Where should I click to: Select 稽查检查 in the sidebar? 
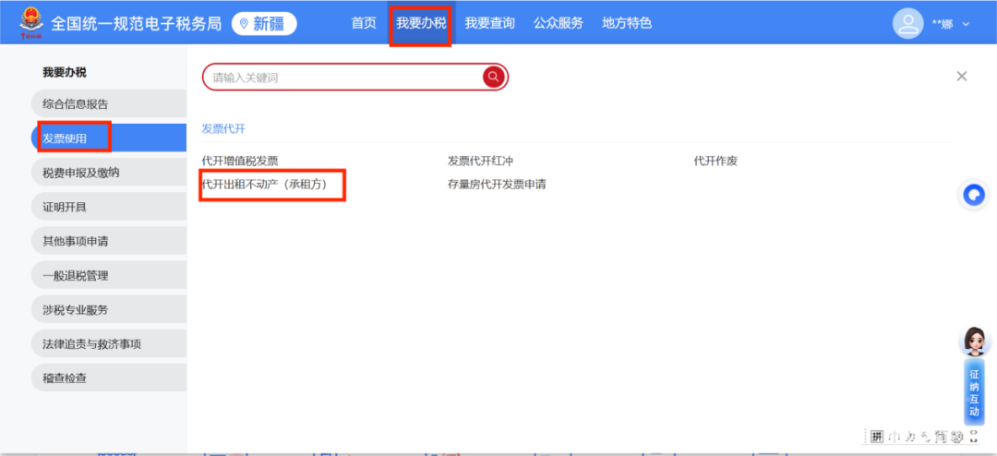[x=109, y=378]
